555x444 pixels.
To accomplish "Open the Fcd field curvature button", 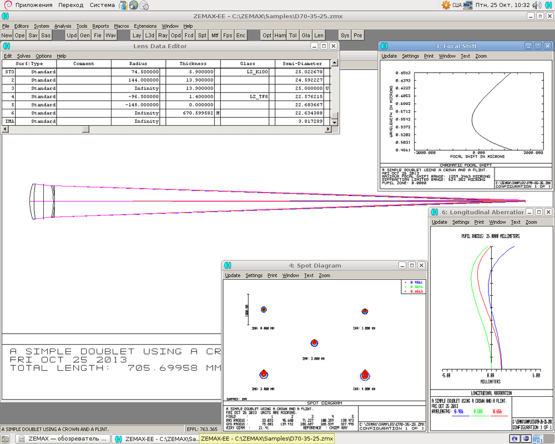I will click(189, 35).
